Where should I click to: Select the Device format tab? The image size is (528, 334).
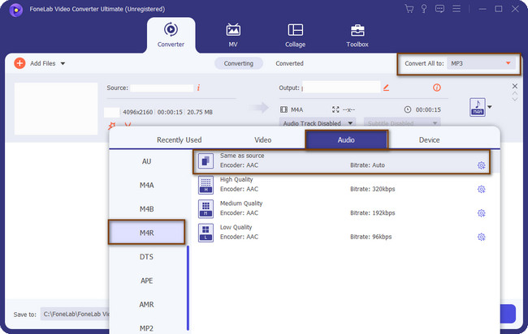tap(429, 139)
